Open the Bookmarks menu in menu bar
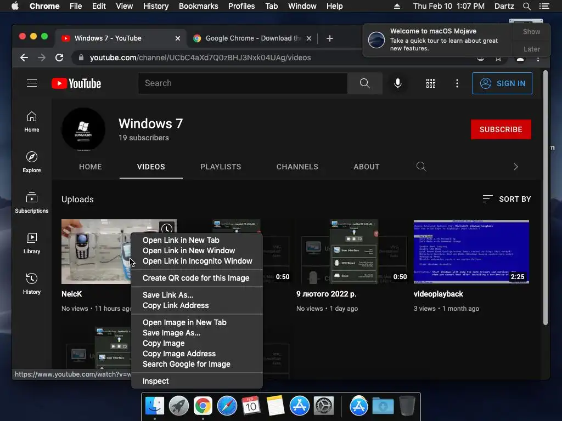 (199, 6)
